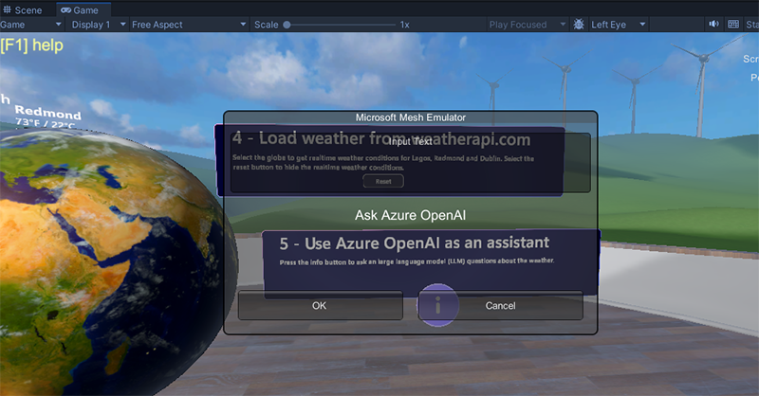Click the bug debug icon
The height and width of the screenshot is (396, 759).
click(579, 25)
